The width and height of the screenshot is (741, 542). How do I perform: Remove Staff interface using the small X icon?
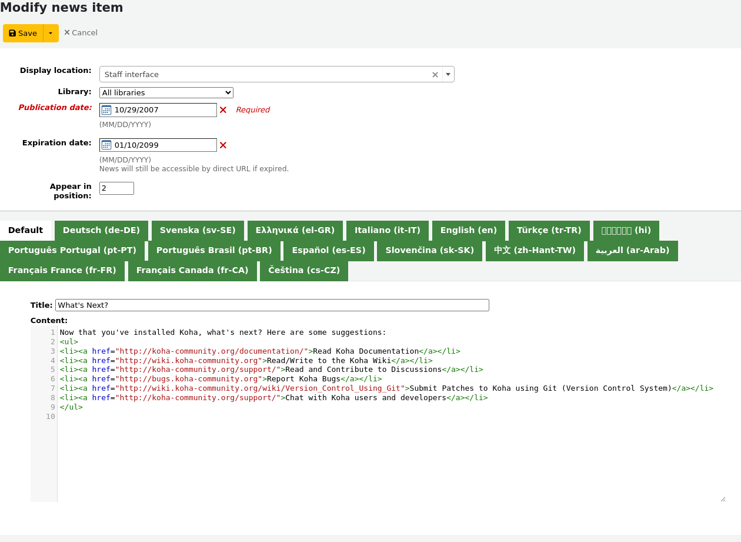[435, 74]
